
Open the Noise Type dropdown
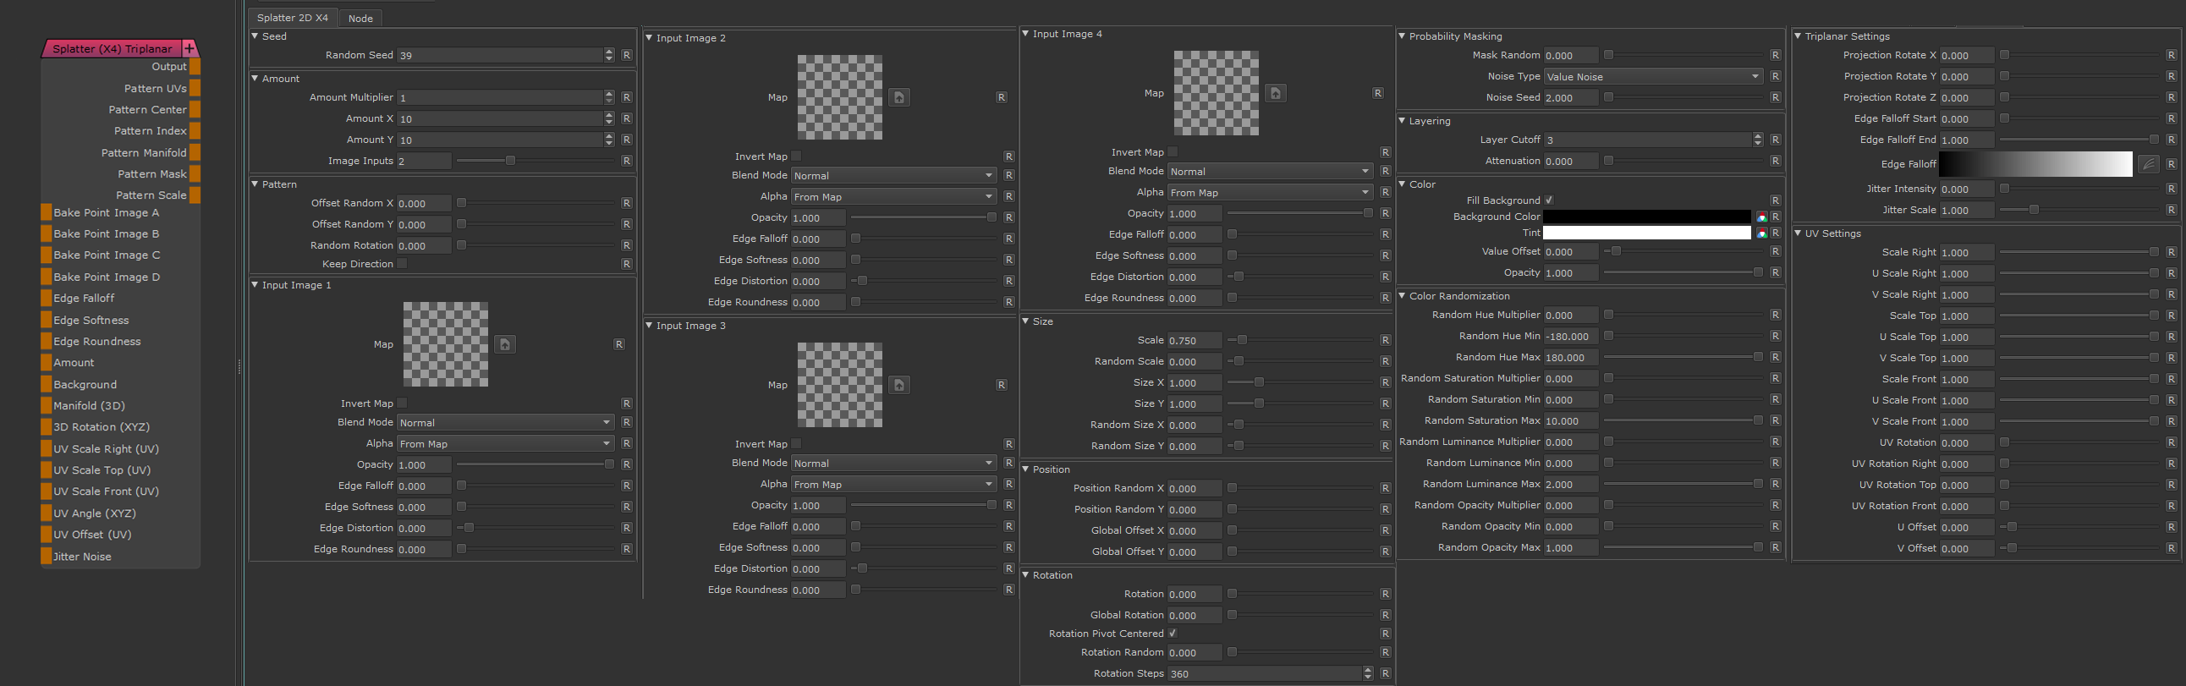(x=1651, y=76)
